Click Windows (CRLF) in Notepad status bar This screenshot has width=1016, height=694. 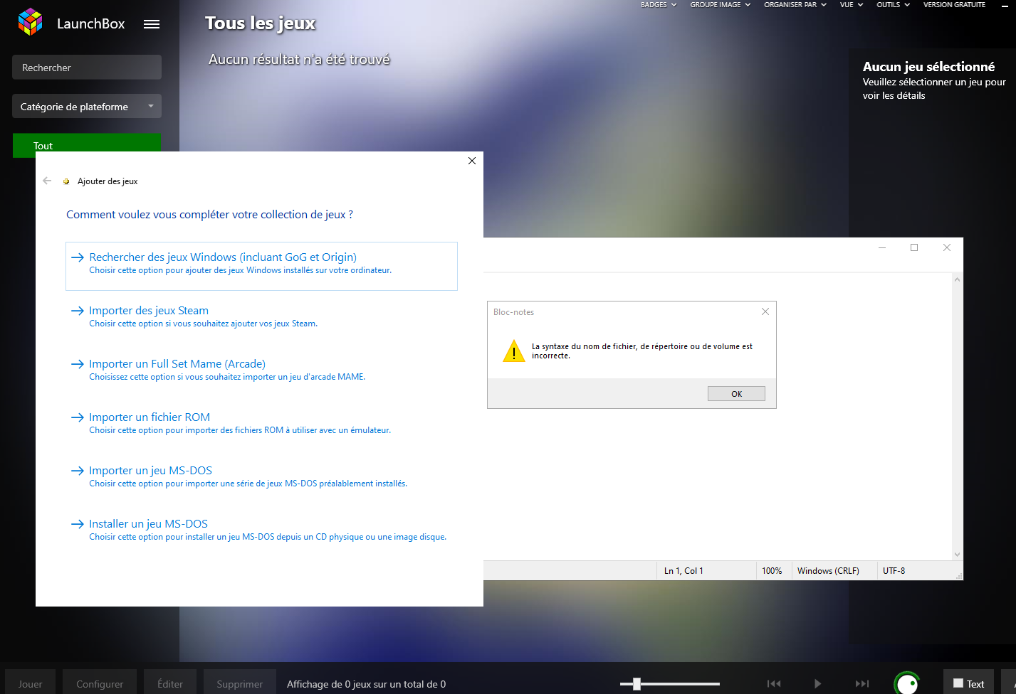[828, 571]
